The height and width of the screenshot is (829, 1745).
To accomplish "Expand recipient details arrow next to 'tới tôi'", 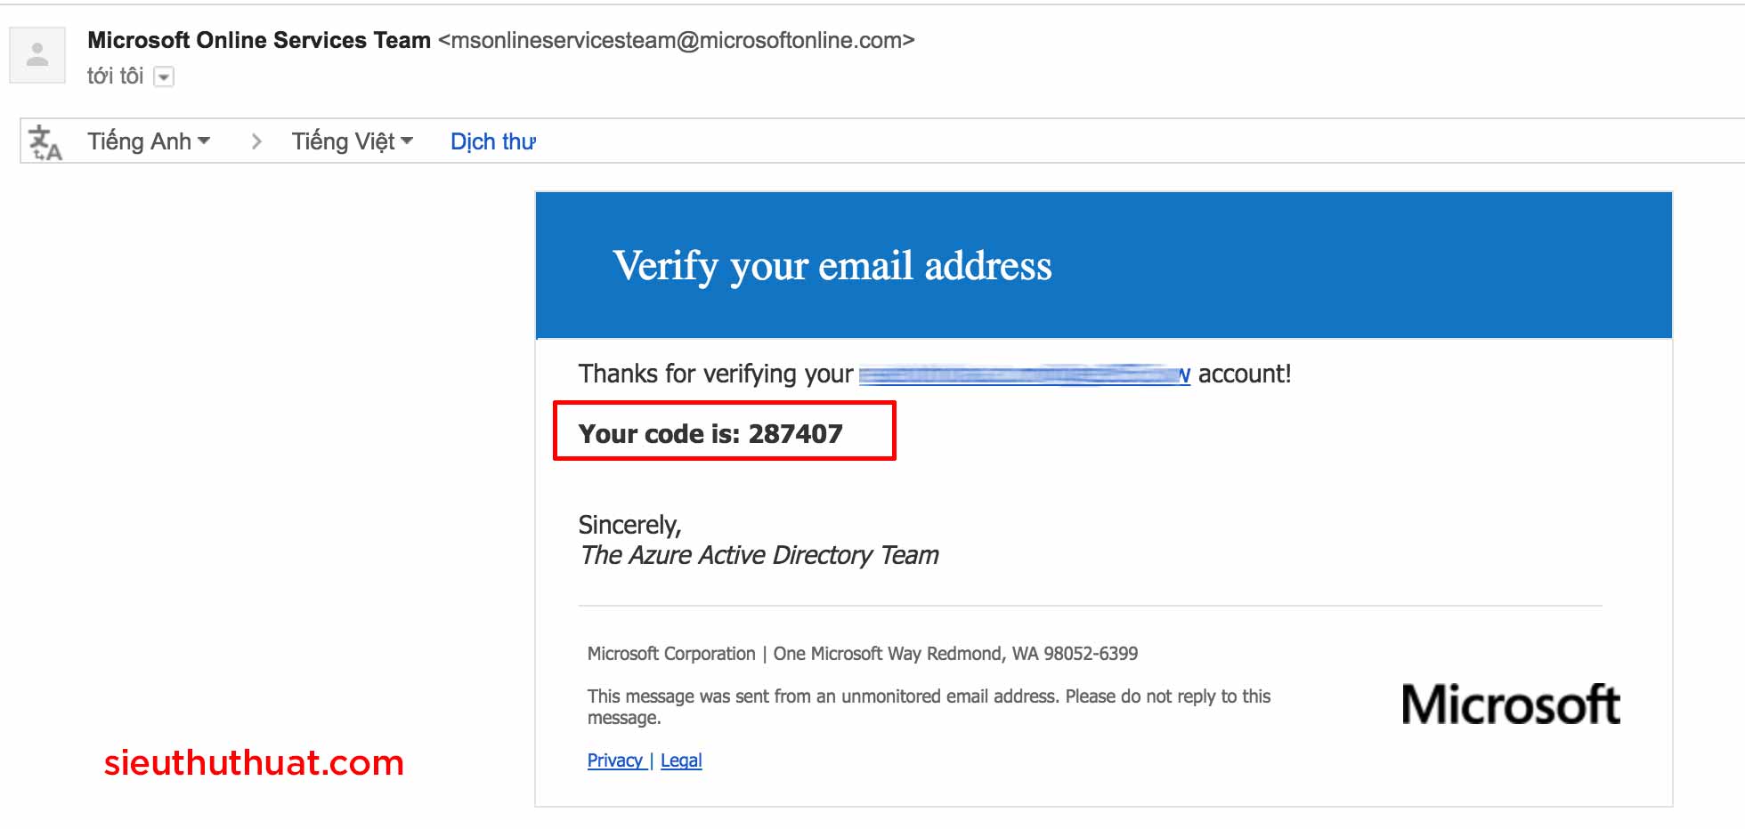I will coord(164,77).
